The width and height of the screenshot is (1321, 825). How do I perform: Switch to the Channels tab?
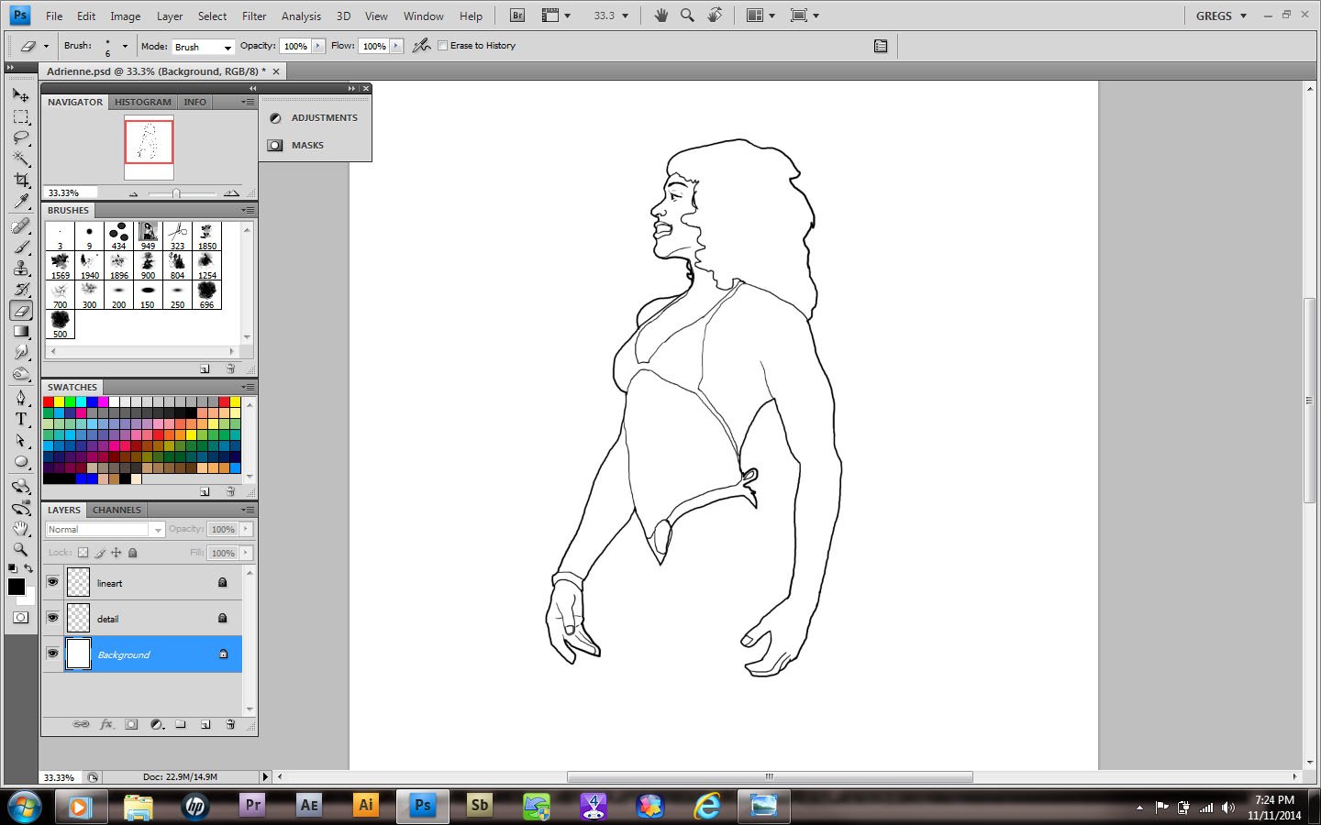click(x=117, y=510)
